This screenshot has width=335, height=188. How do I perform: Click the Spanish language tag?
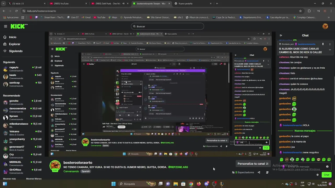click(x=86, y=171)
